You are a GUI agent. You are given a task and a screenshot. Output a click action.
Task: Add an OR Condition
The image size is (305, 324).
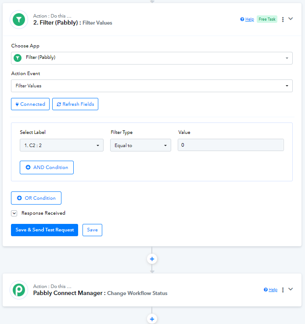tap(36, 198)
